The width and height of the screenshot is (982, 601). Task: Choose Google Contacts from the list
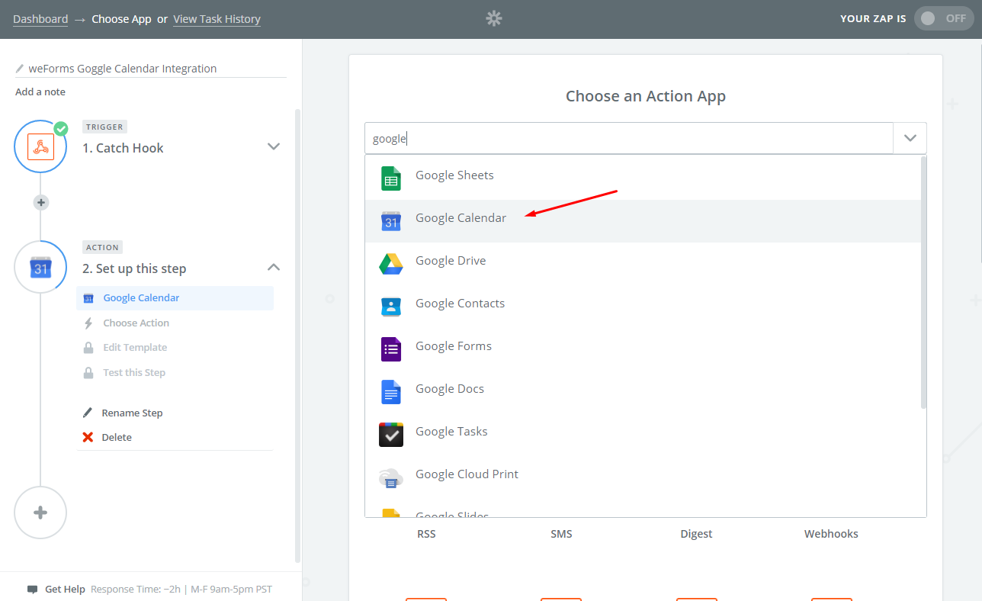coord(643,307)
